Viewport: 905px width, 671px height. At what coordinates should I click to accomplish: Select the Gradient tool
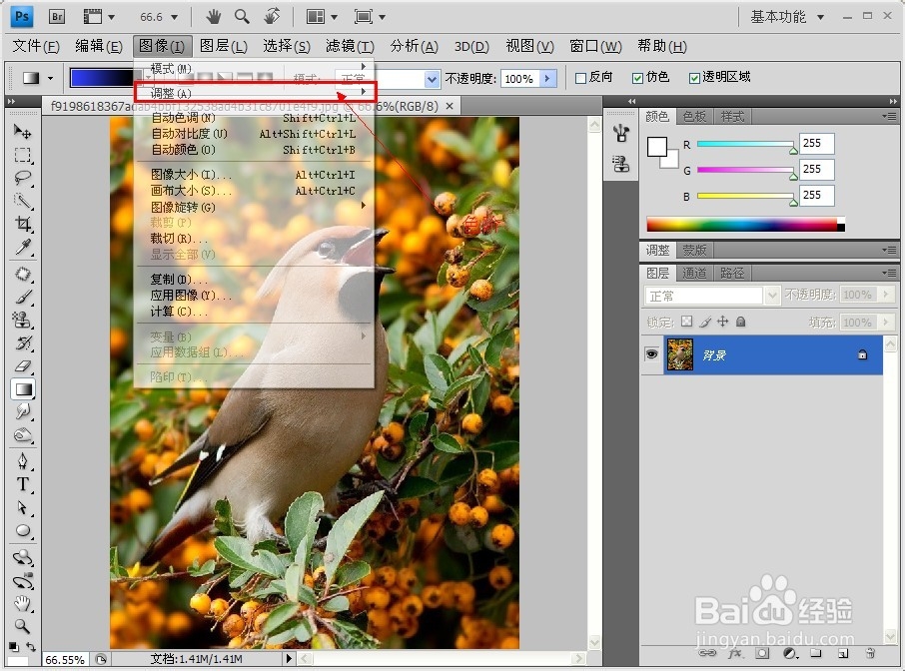23,389
